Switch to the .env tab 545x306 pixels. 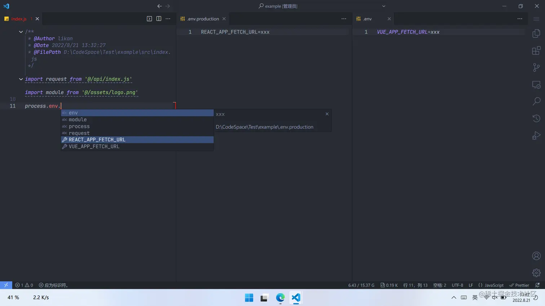pos(367,19)
